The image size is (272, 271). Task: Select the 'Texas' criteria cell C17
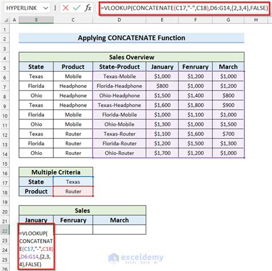tap(73, 181)
